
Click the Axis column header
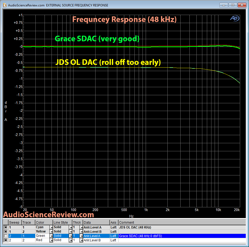click(114, 223)
